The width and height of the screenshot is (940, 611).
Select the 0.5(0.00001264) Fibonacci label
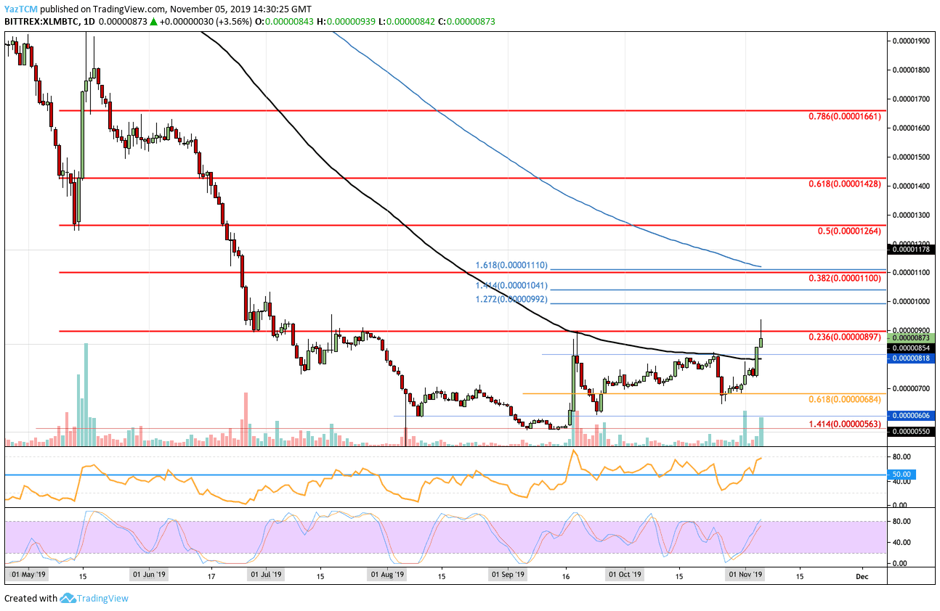point(848,231)
